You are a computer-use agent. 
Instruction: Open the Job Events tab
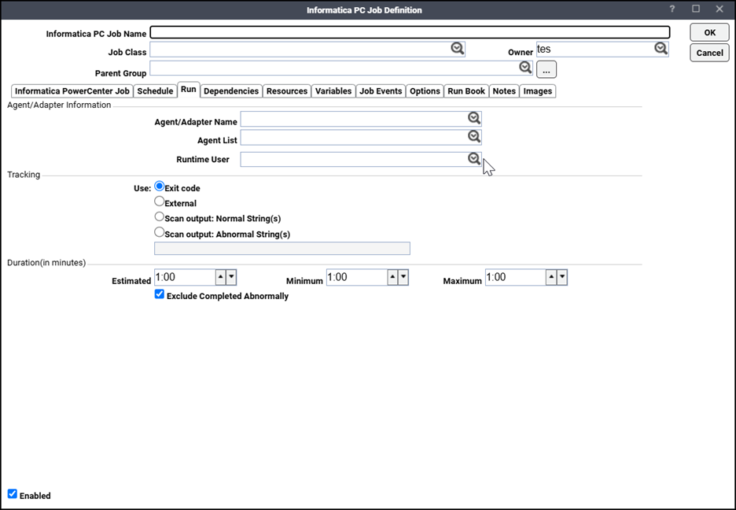381,91
